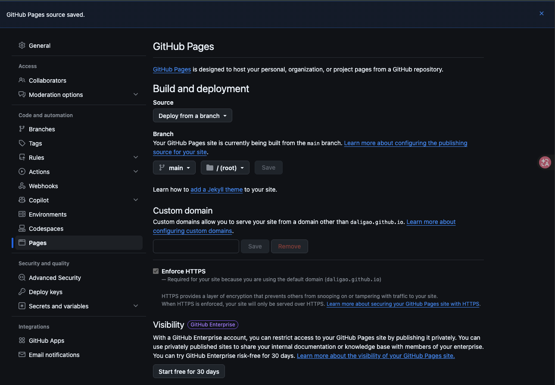Toggle the Enforce HTTPS checkbox
This screenshot has height=385, width=555.
(156, 271)
